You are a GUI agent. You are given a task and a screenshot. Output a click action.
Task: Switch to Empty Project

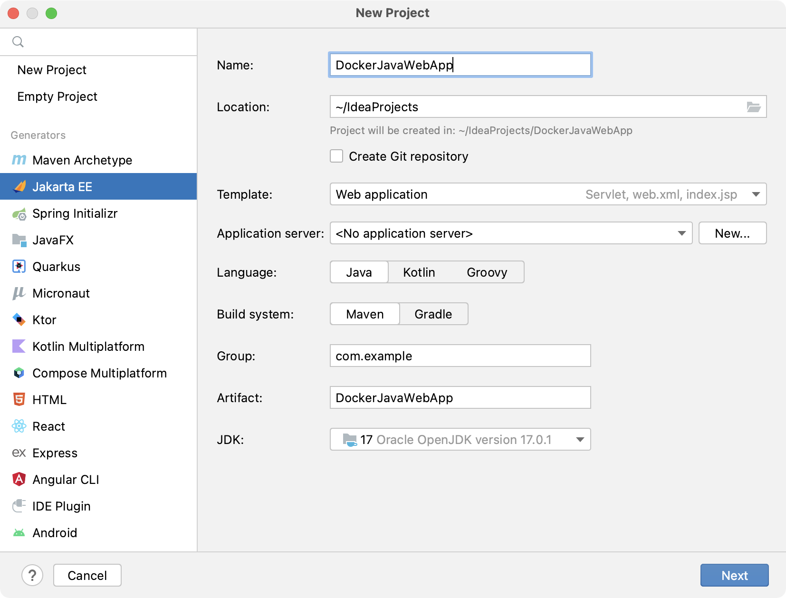click(x=57, y=96)
